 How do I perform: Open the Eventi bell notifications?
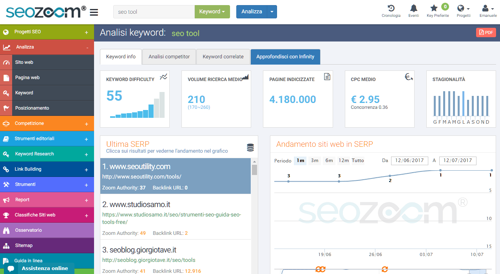pos(413,8)
